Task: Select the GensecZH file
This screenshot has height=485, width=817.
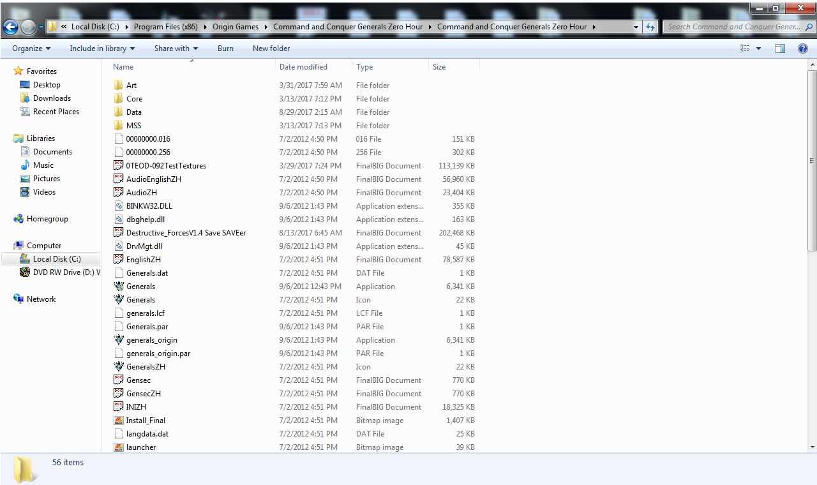Action: point(143,393)
